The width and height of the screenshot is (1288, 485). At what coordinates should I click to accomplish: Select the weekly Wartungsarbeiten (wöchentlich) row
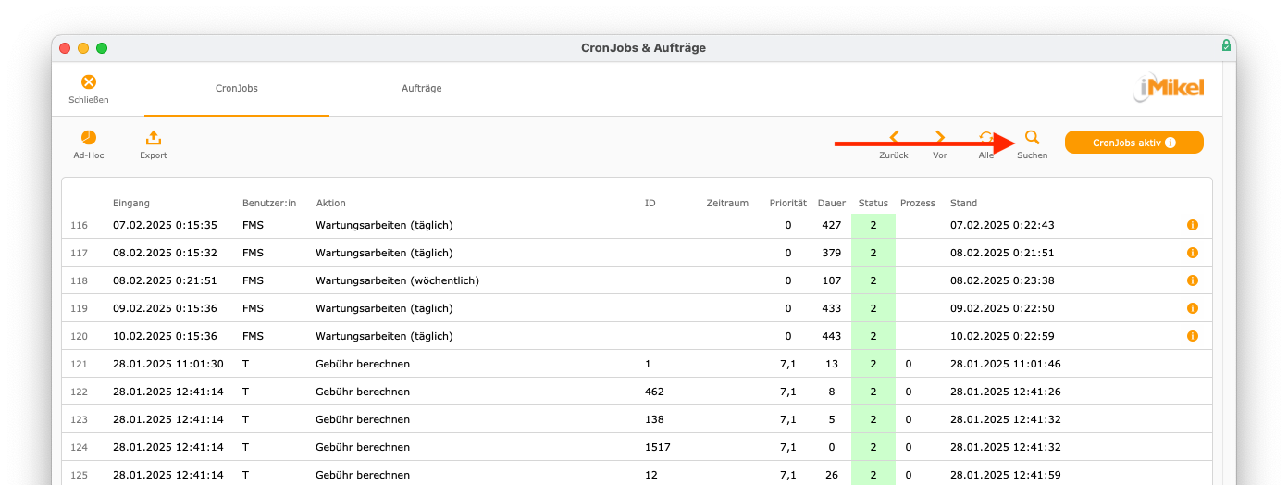(x=637, y=280)
